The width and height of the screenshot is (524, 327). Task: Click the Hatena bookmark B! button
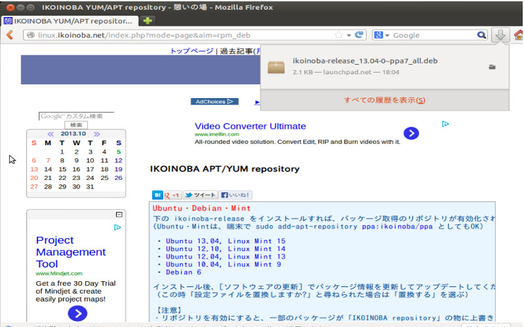click(x=157, y=195)
